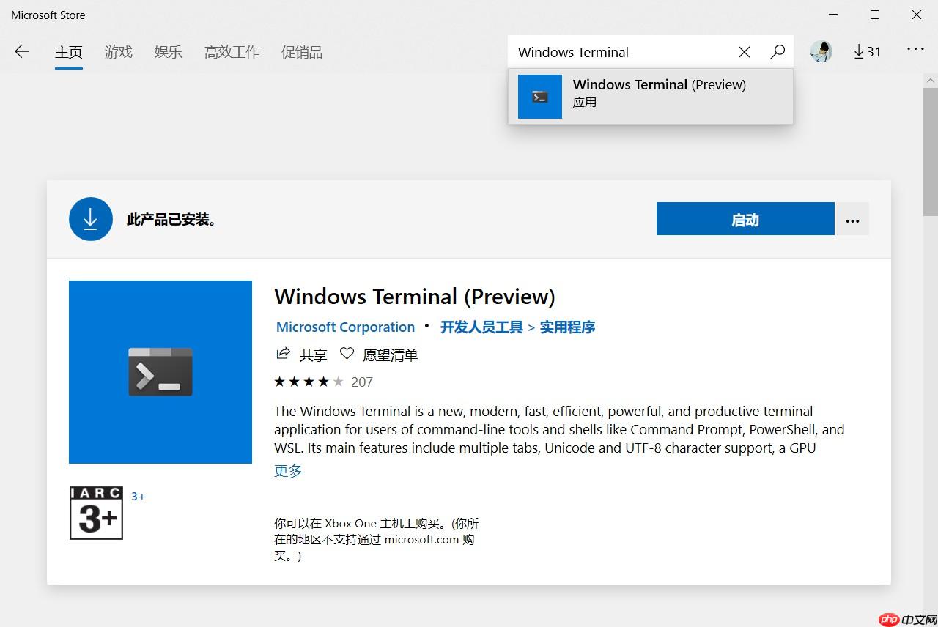This screenshot has width=938, height=627.
Task: Open the Store's see-more menu
Action: 915,49
